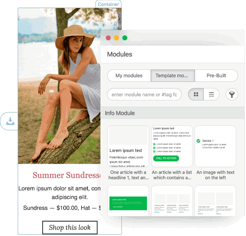
Task: Open the My modules tab
Action: pyautogui.click(x=129, y=76)
